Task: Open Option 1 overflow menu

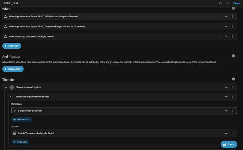Action: [x=232, y=96]
